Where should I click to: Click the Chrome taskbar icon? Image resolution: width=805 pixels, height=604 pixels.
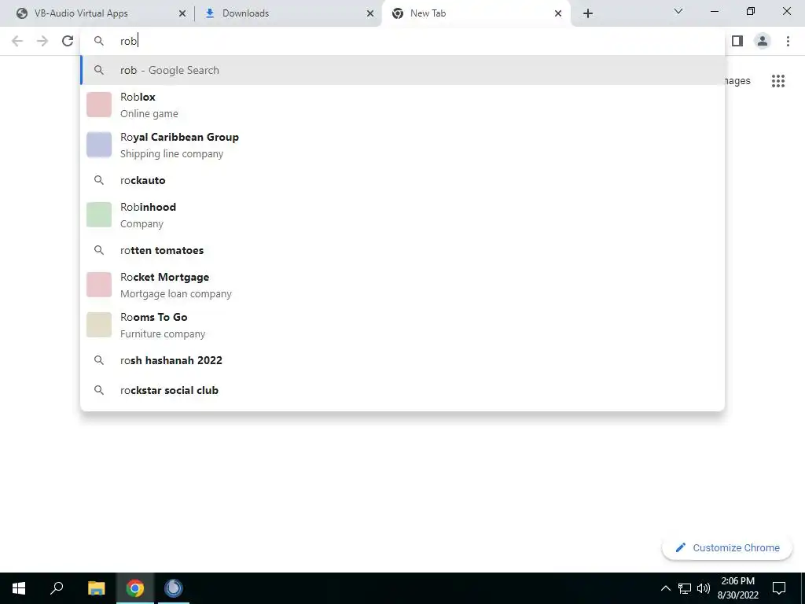point(135,588)
